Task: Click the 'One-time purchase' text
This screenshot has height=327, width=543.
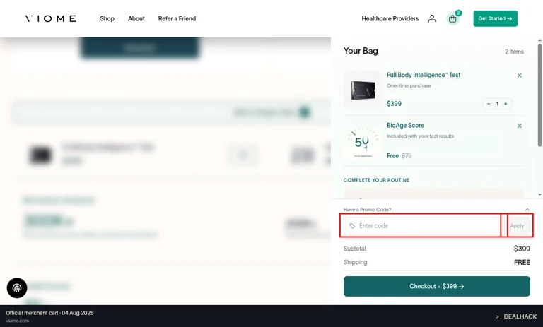Action: click(409, 85)
